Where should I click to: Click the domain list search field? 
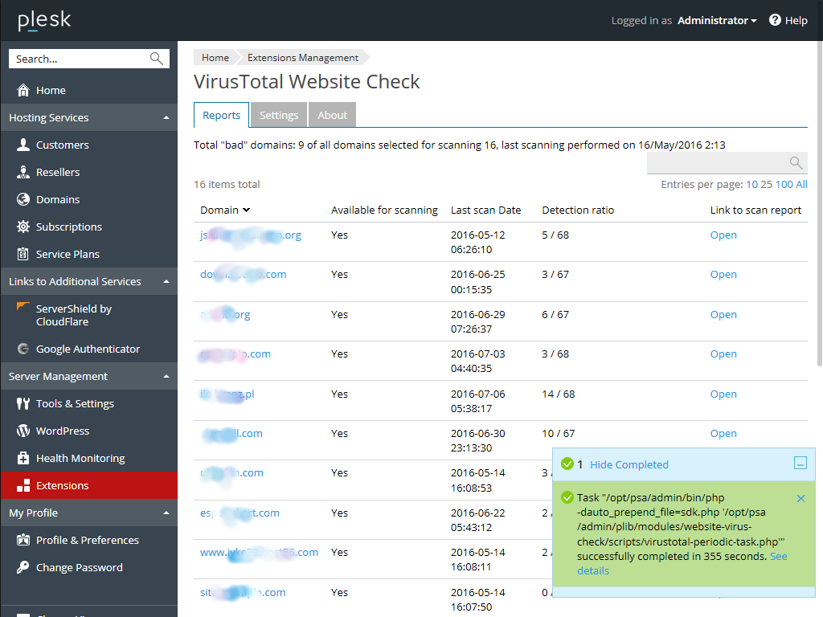tap(727, 163)
